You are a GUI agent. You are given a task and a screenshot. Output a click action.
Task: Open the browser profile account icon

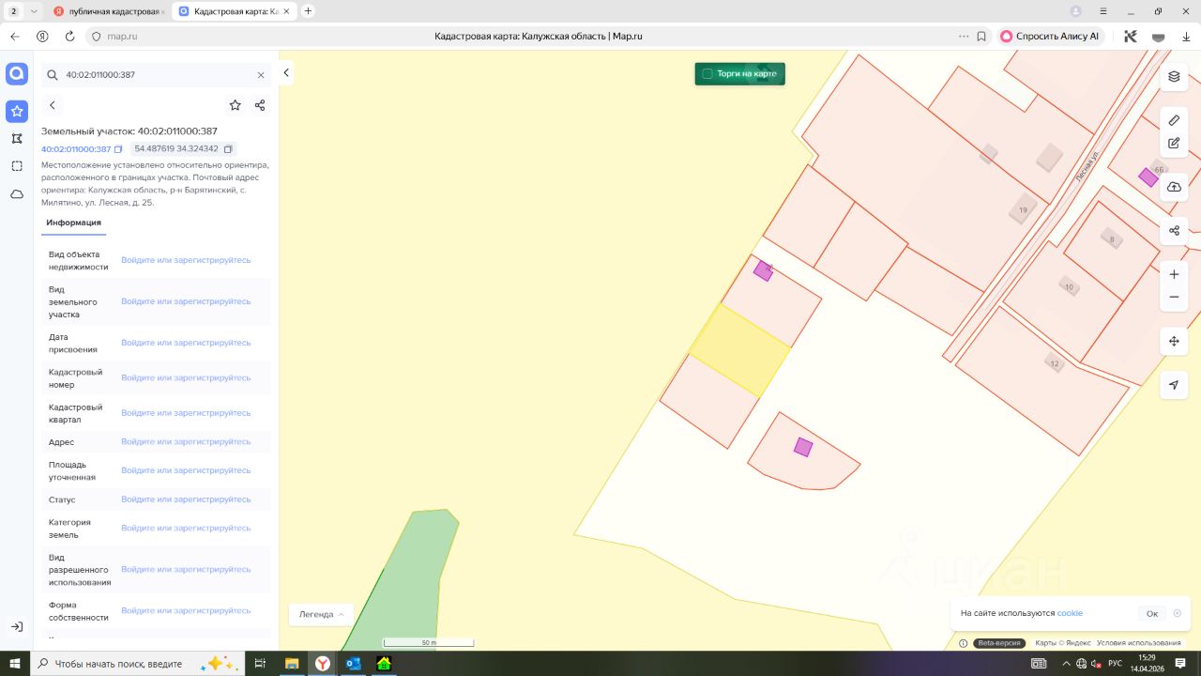coord(1076,11)
